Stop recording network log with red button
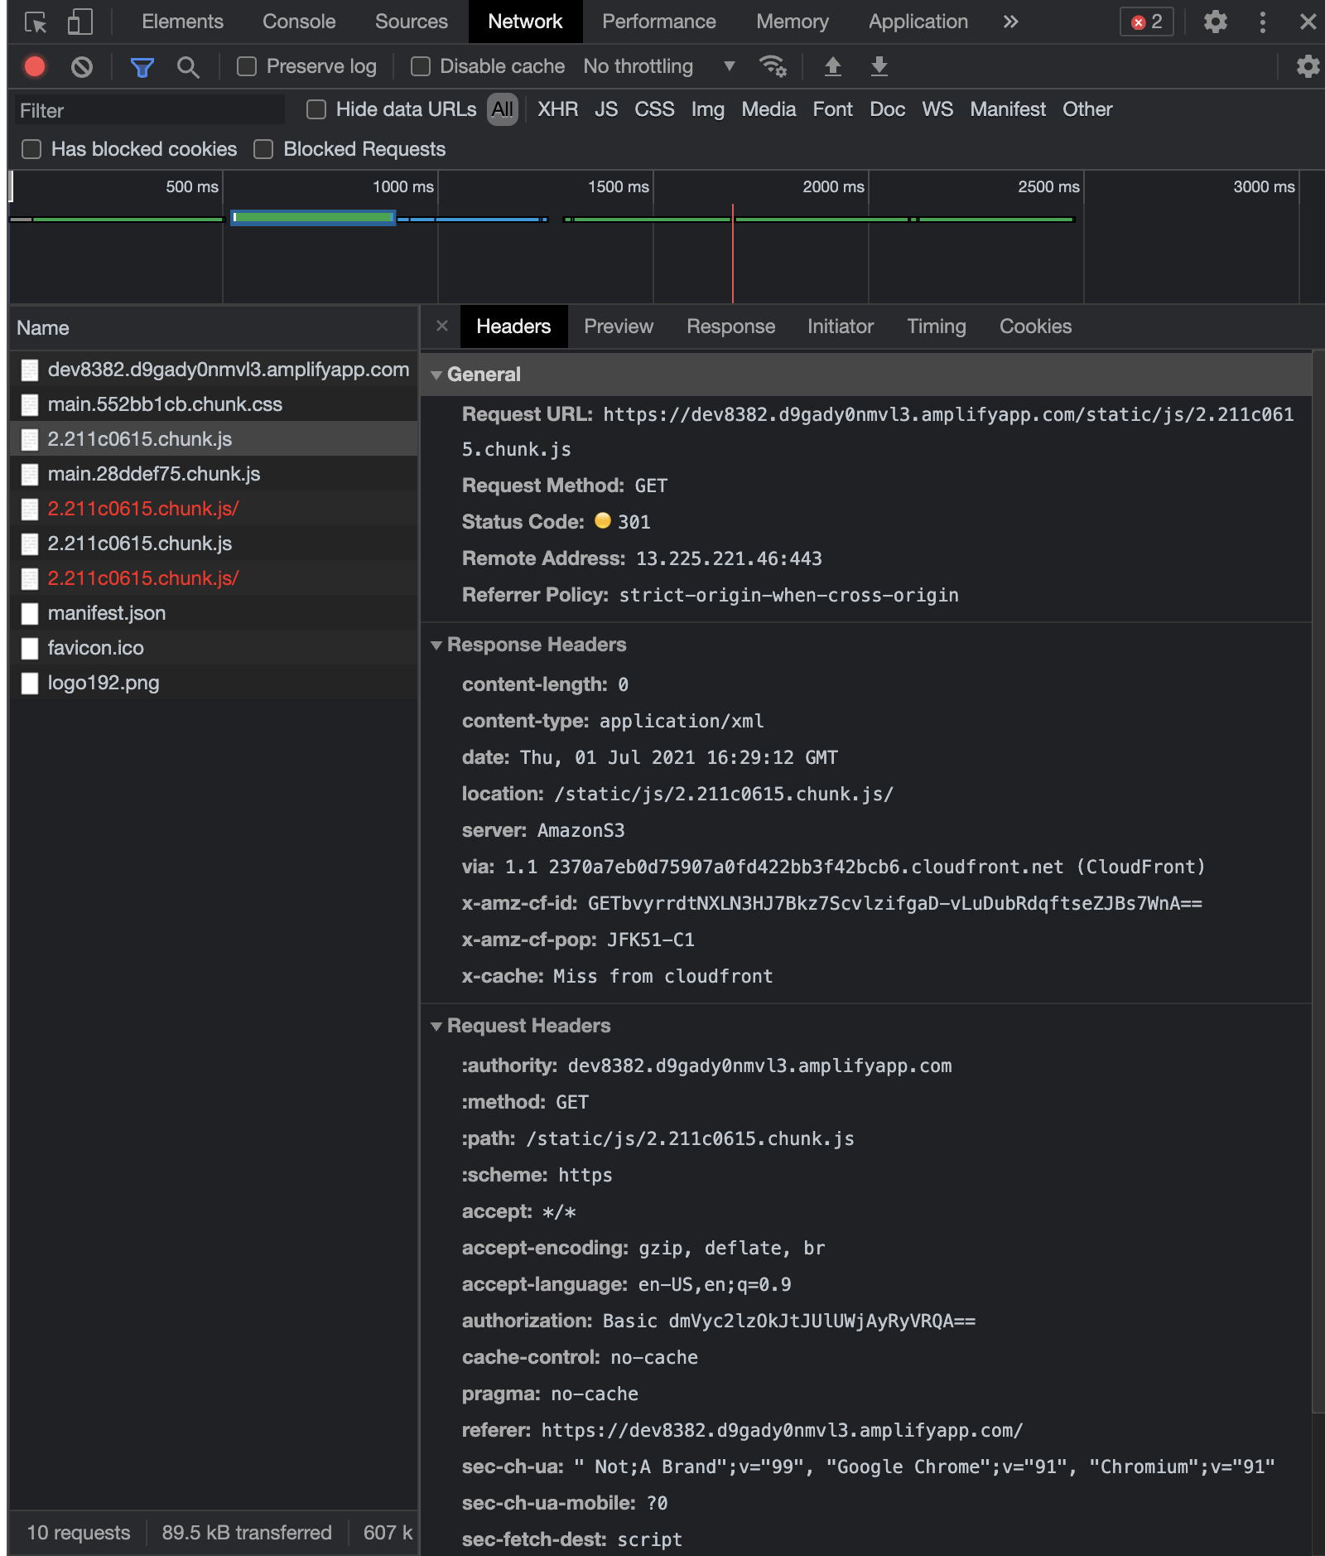Screen dimensions: 1325x1556 point(35,66)
